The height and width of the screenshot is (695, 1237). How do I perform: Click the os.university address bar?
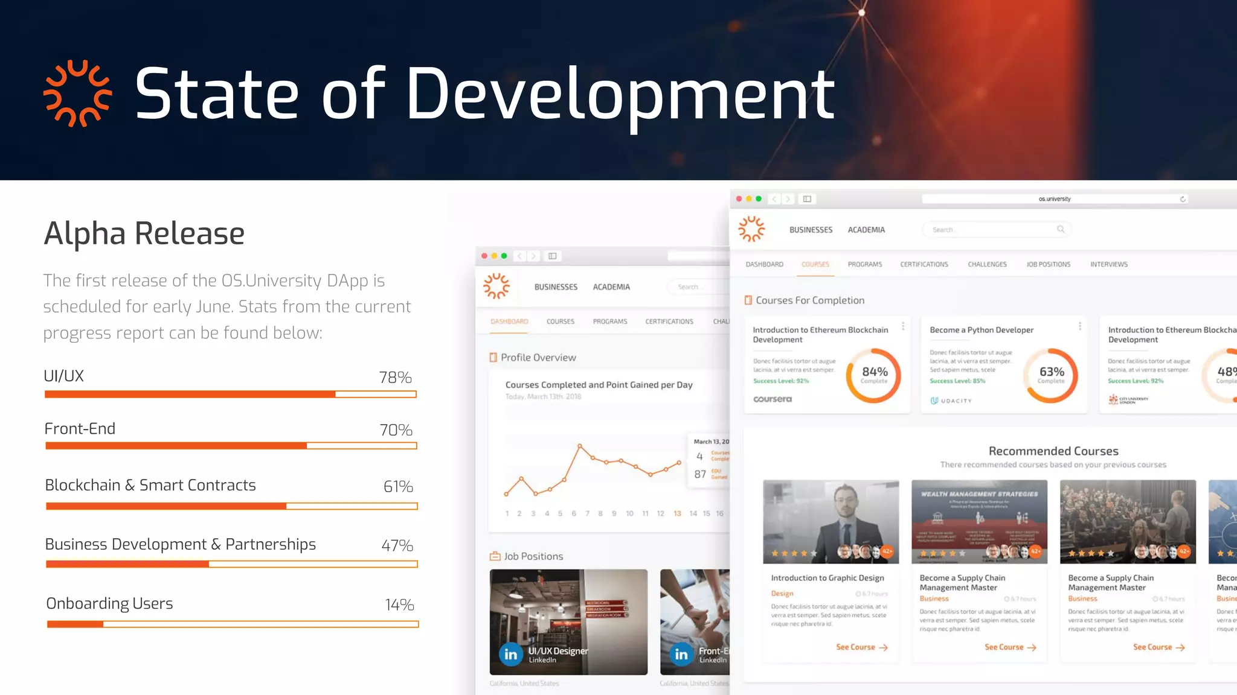[x=1055, y=198]
